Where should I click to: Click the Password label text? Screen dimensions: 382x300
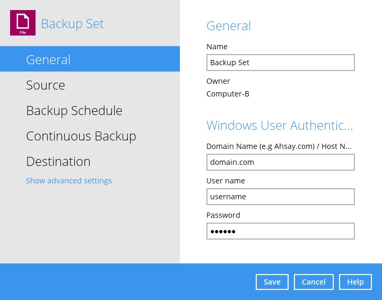tap(223, 215)
